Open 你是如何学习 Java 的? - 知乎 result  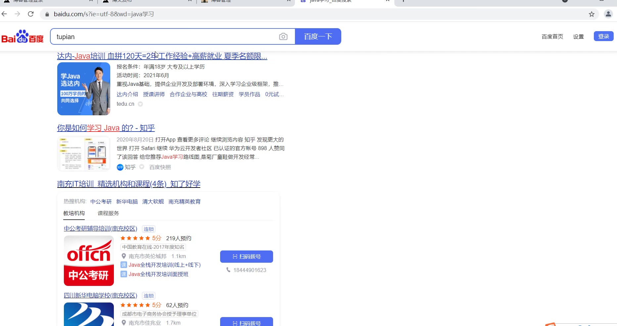tap(106, 128)
